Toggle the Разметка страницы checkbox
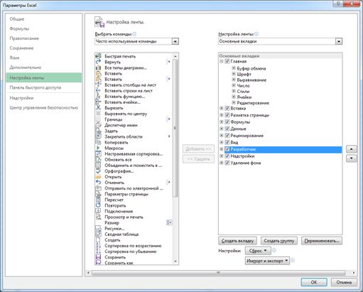 pos(227,115)
